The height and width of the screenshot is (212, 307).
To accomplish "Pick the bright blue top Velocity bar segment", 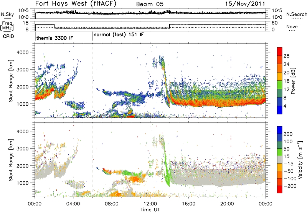I will [x=280, y=130].
